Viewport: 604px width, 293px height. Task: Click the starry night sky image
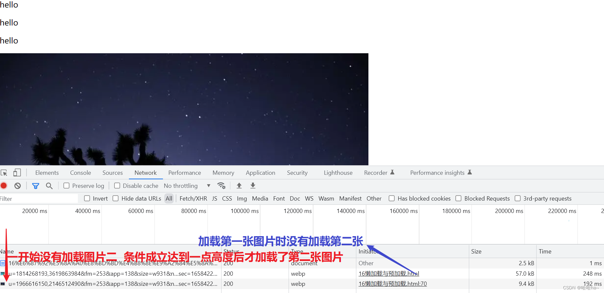click(x=184, y=109)
